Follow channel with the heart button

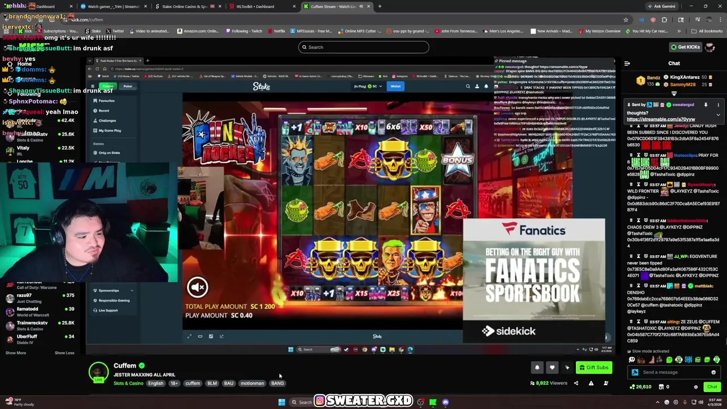pyautogui.click(x=551, y=368)
